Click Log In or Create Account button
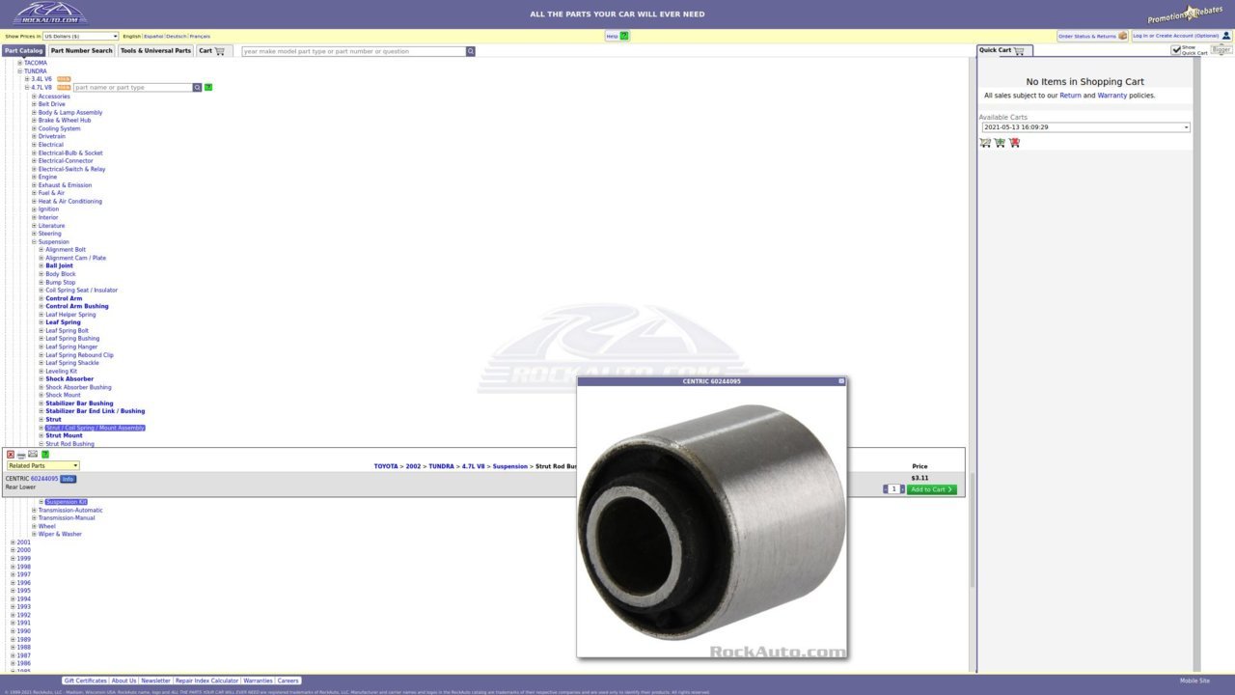The image size is (1235, 695). (1182, 36)
